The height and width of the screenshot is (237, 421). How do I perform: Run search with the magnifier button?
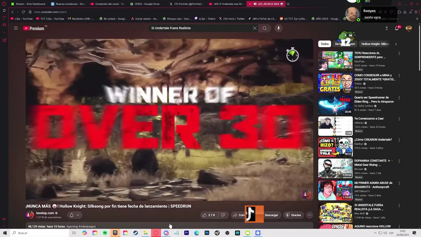point(264,28)
